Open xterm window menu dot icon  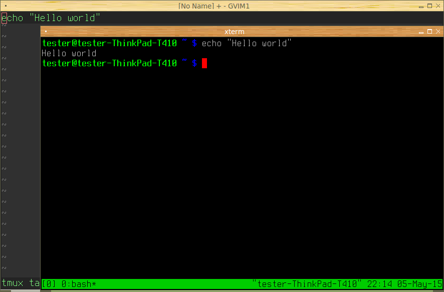(46, 32)
